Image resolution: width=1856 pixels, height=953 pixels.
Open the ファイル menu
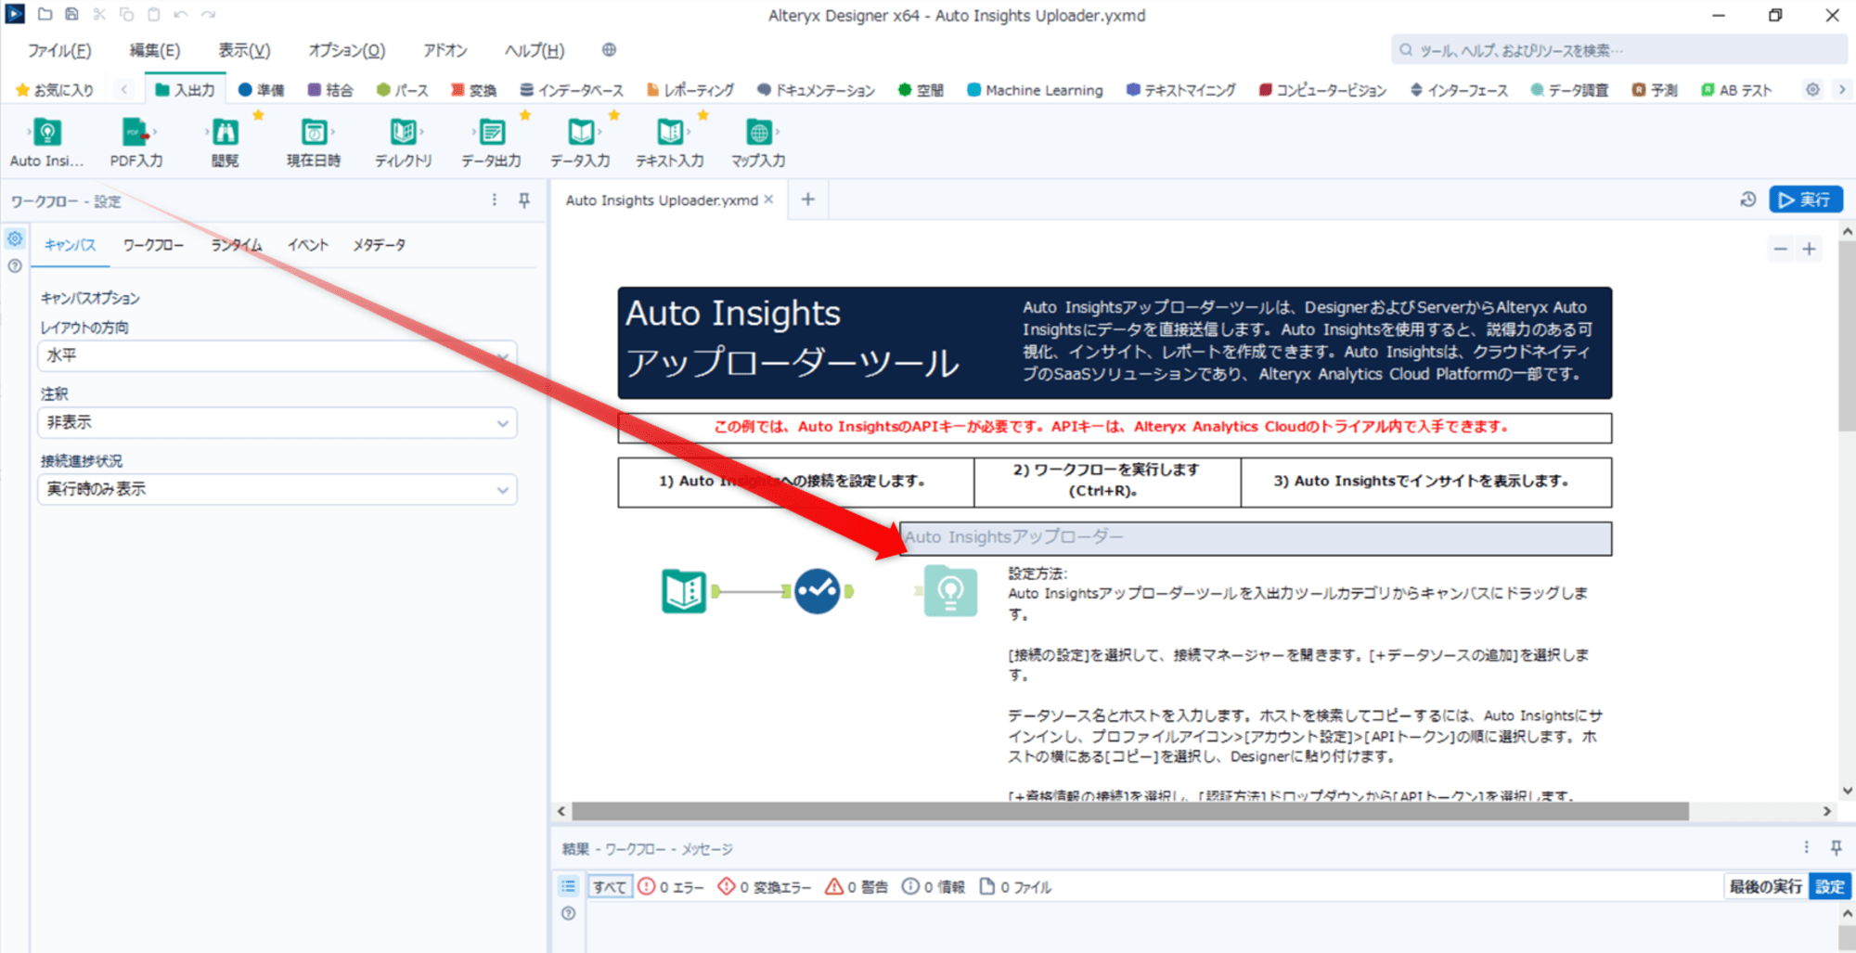click(x=59, y=50)
